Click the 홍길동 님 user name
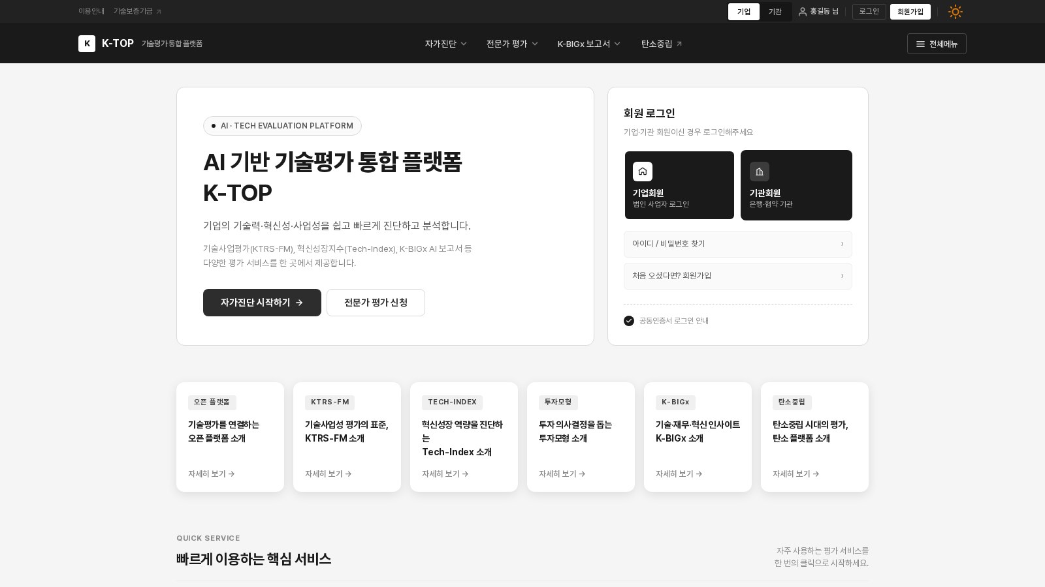This screenshot has height=587, width=1045. [824, 12]
